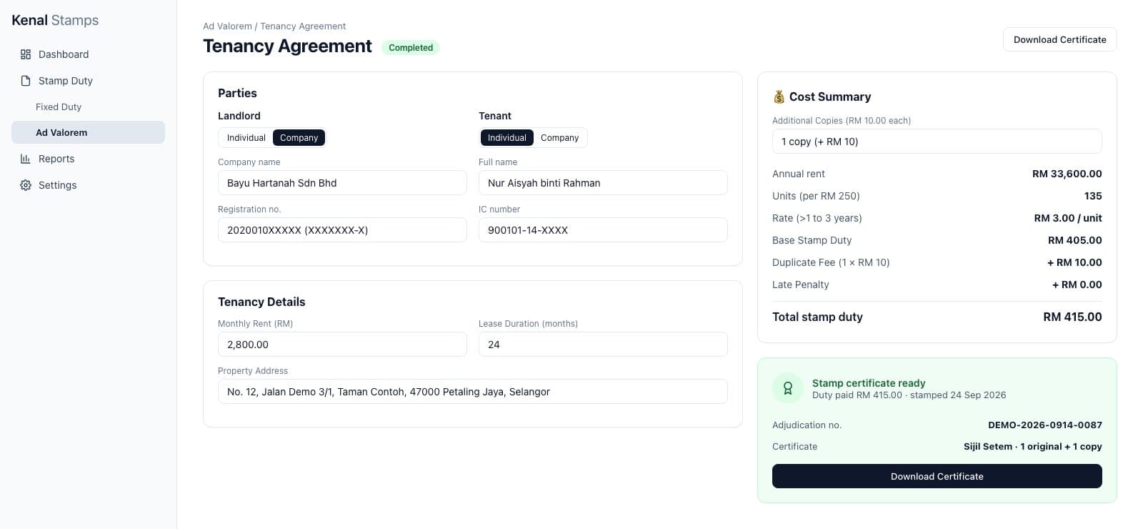Click the tenant Full name field
1143x529 pixels.
click(603, 183)
